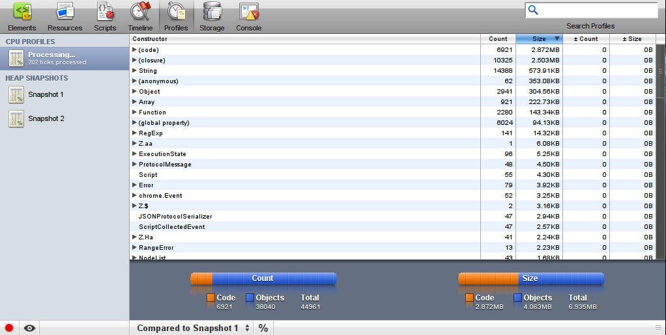Image resolution: width=666 pixels, height=335 pixels.
Task: Open the Compared to Snapshot 1 dropdown
Action: [193, 328]
